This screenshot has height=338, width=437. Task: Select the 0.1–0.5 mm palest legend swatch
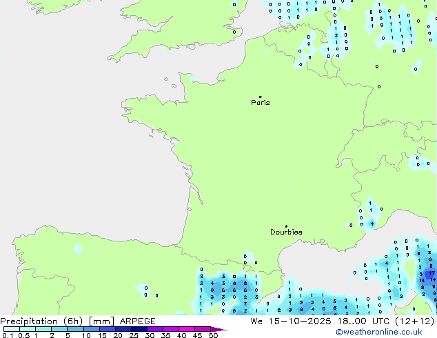tap(12, 329)
